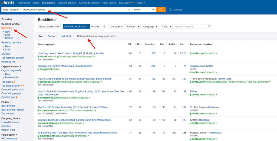Sort by the DR column header
Viewport: 277px width, 141px height.
130,44
